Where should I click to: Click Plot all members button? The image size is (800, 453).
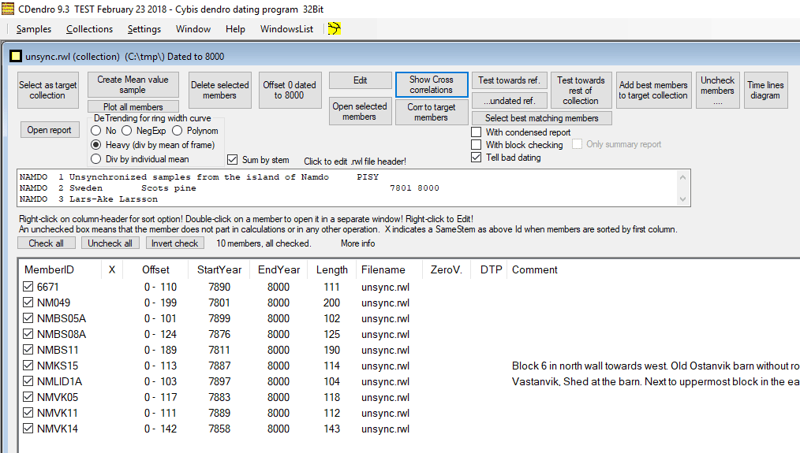133,106
